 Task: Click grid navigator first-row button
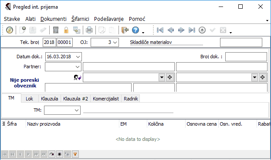[5, 154]
